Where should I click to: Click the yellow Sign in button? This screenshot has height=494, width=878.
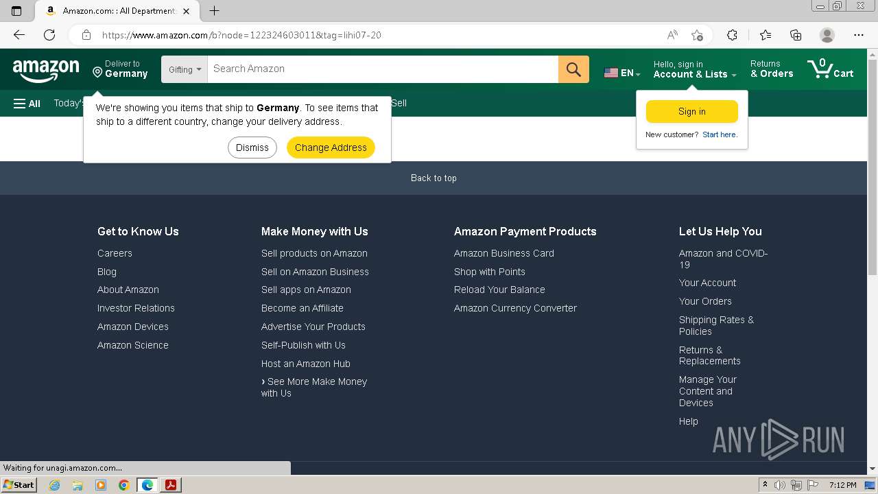pyautogui.click(x=692, y=111)
